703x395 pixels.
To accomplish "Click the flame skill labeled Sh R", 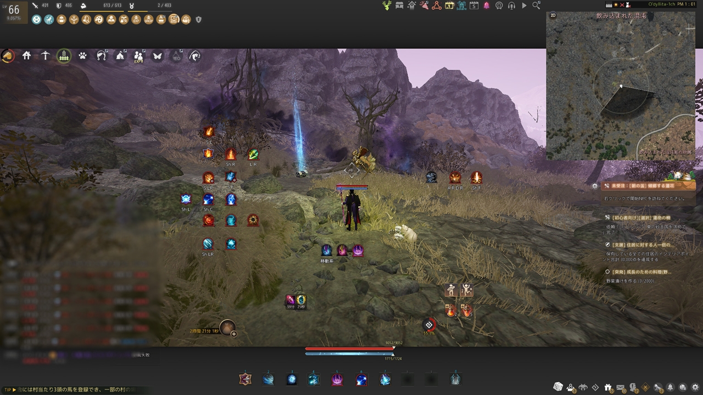I will point(231,154).
